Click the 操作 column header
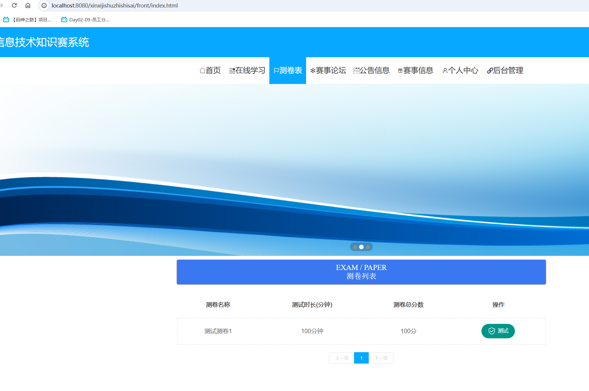 pyautogui.click(x=498, y=305)
